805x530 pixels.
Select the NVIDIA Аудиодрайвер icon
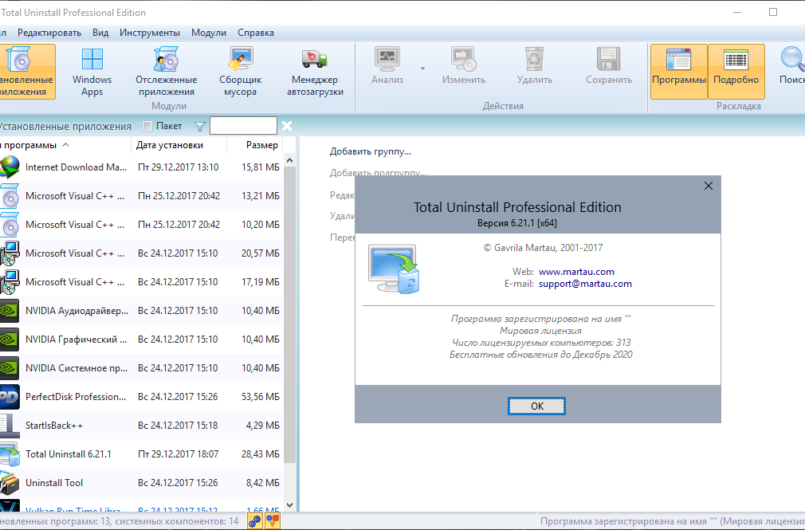tap(10, 311)
